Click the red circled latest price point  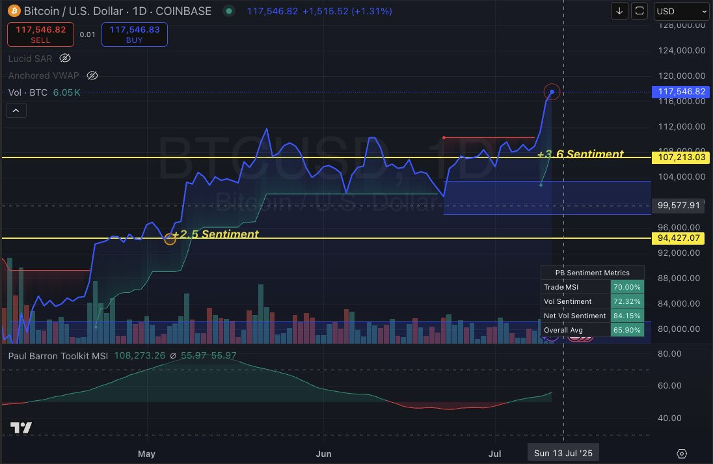tap(552, 92)
